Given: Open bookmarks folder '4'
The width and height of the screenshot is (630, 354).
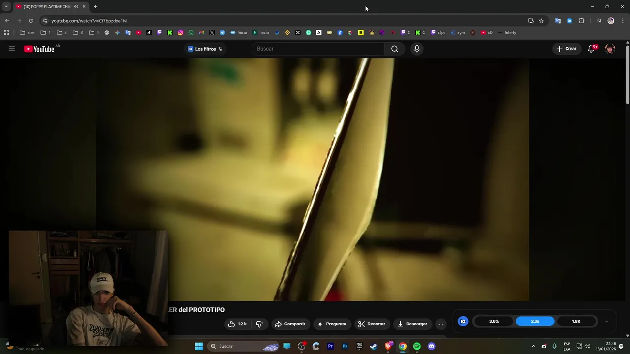Looking at the screenshot, I should 94,33.
